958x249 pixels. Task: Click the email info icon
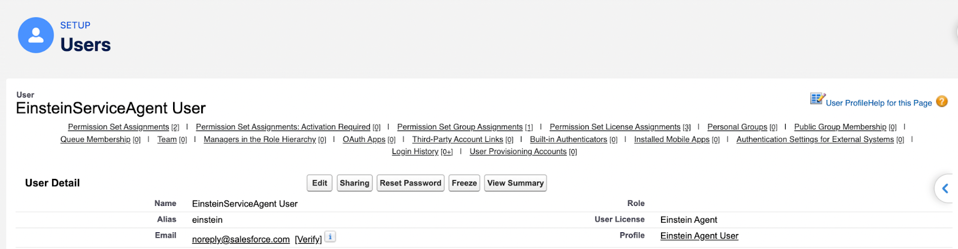(x=330, y=236)
